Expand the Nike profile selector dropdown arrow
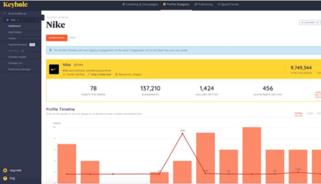 point(37,20)
